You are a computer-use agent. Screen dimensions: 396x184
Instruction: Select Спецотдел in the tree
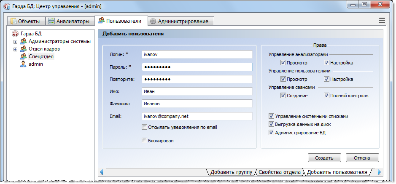point(41,56)
